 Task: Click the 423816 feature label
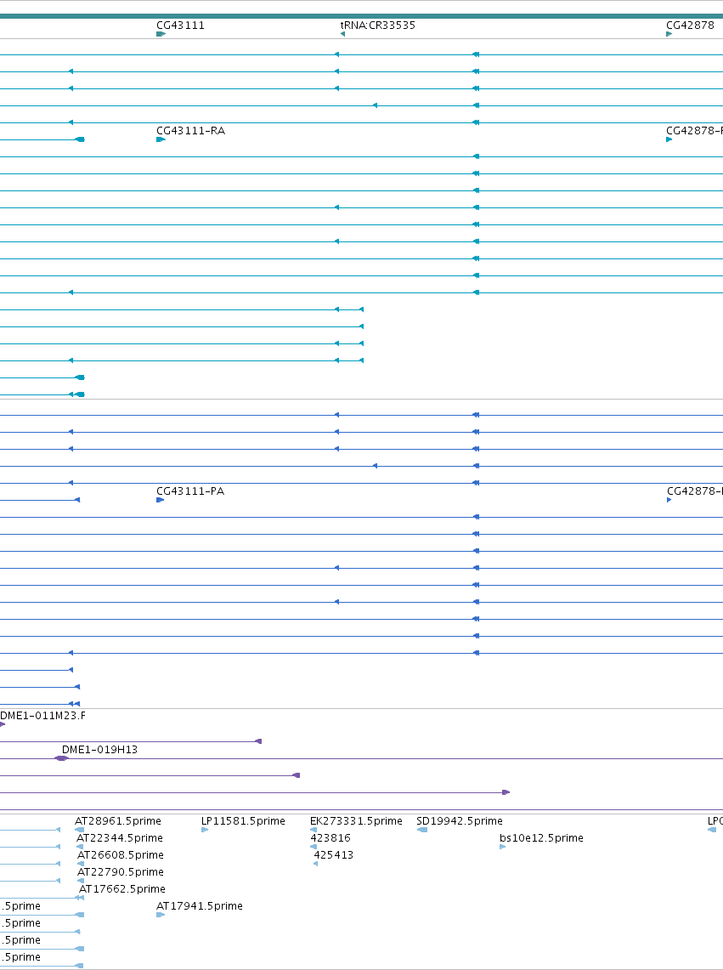(x=330, y=838)
